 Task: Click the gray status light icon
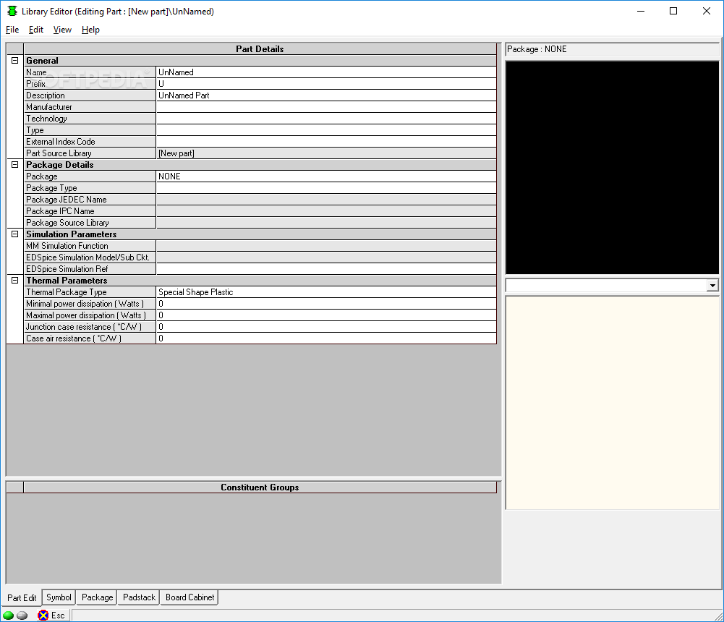coord(22,615)
